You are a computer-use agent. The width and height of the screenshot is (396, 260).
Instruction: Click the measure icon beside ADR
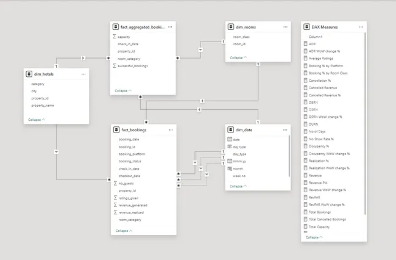click(306, 44)
